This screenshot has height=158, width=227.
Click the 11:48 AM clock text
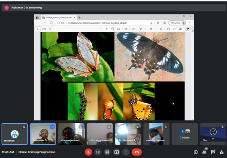(x=8, y=152)
